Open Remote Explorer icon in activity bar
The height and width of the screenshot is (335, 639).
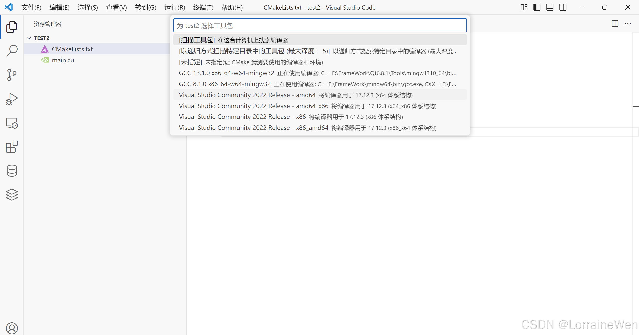[x=12, y=123]
